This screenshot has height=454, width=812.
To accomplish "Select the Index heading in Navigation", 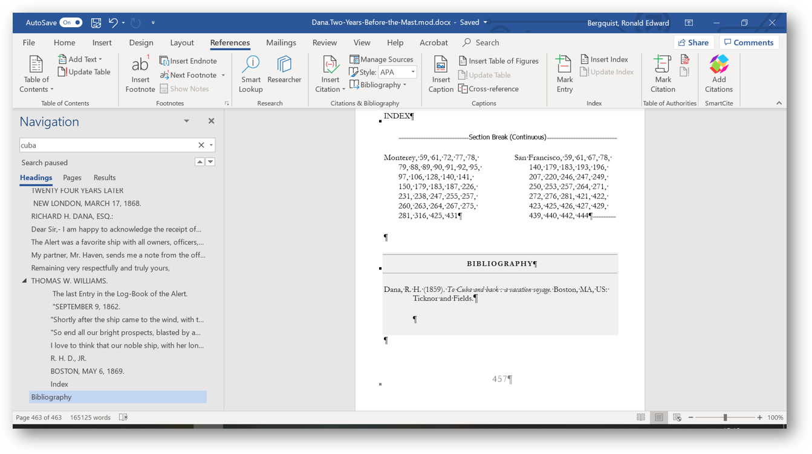I will pyautogui.click(x=59, y=384).
